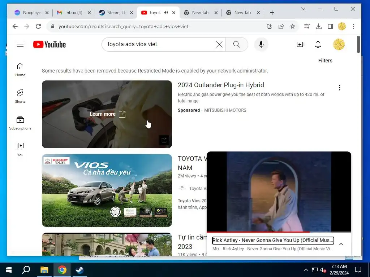Open Subscriptions in the sidebar
Viewport: 370px width, 277px height.
coord(20,123)
